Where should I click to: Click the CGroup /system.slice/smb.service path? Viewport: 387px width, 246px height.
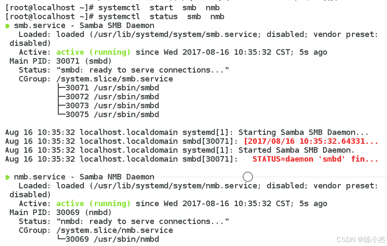point(115,79)
